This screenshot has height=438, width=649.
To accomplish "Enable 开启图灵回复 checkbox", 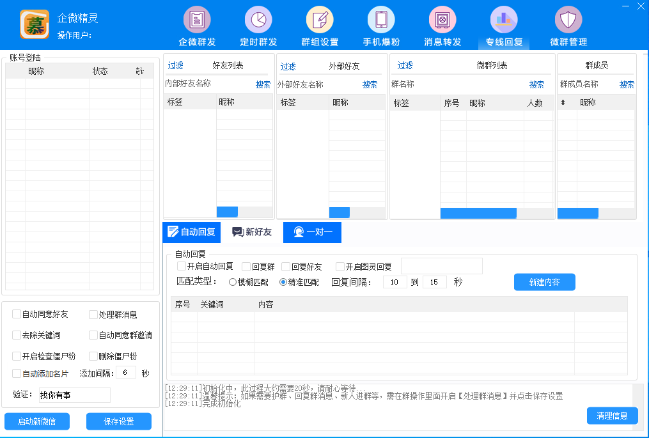I will (x=340, y=266).
